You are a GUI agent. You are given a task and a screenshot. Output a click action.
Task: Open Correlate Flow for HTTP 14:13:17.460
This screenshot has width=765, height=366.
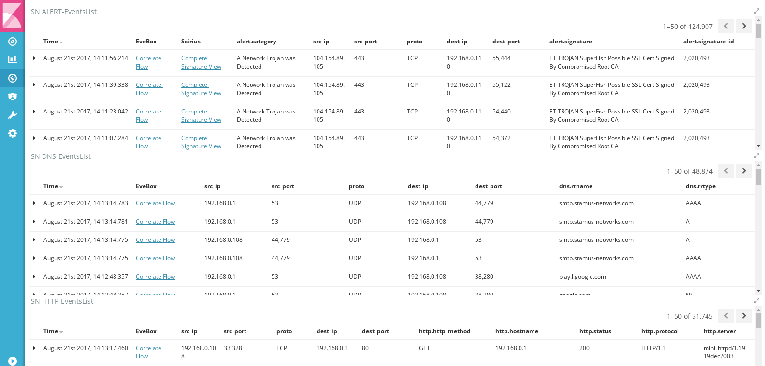tap(149, 352)
